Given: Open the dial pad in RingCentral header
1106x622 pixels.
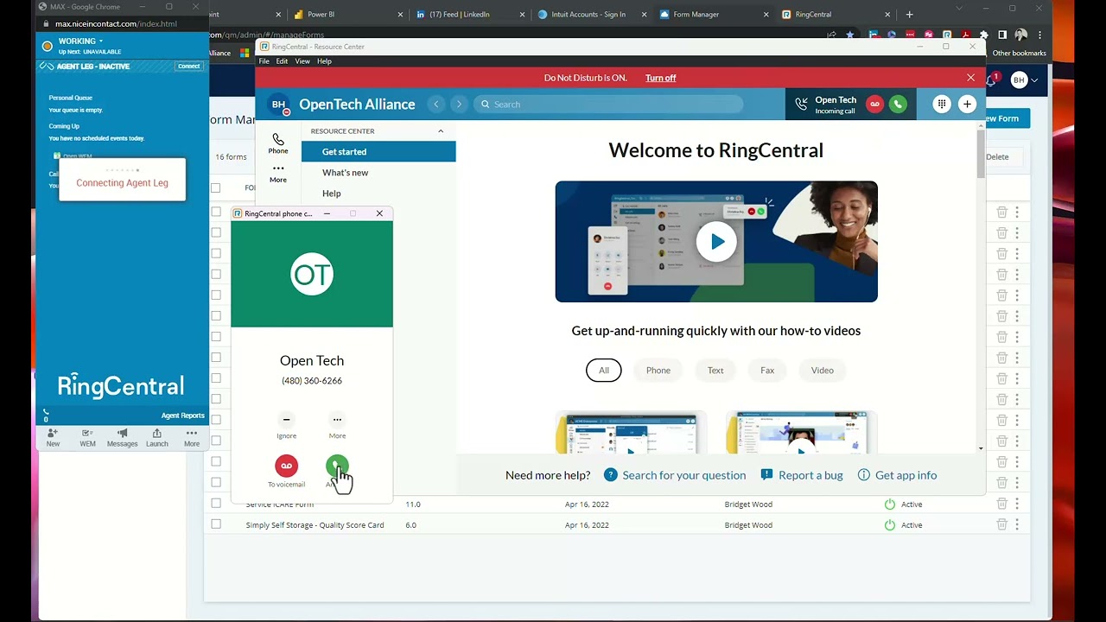Looking at the screenshot, I should [942, 105].
